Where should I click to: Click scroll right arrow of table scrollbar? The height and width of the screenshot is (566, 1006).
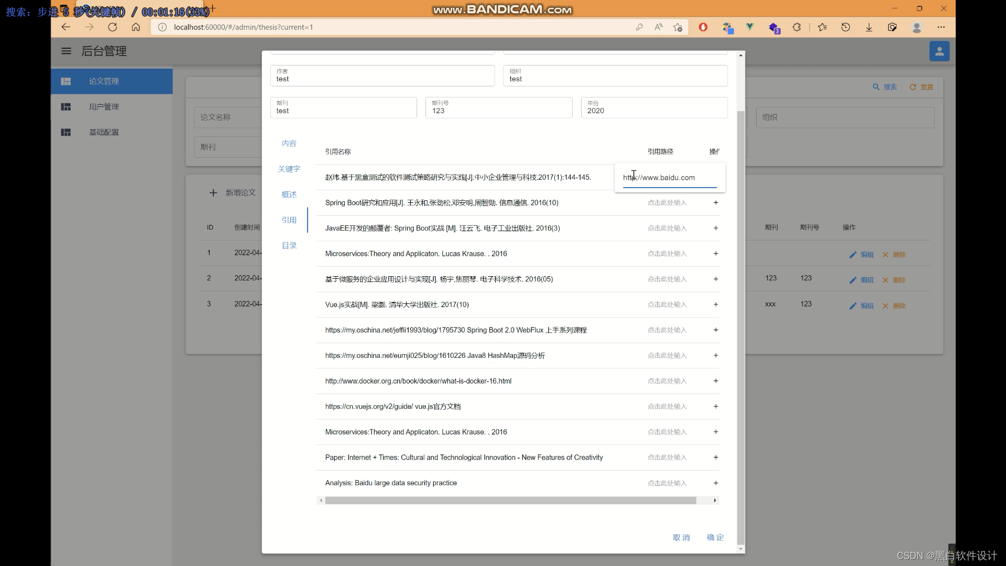click(715, 500)
